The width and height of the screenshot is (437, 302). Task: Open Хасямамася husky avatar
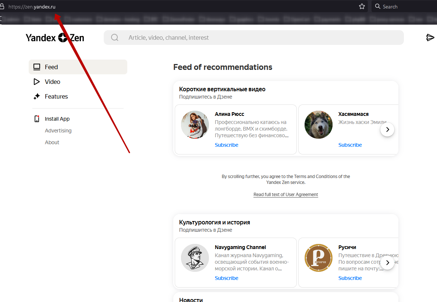tap(319, 125)
